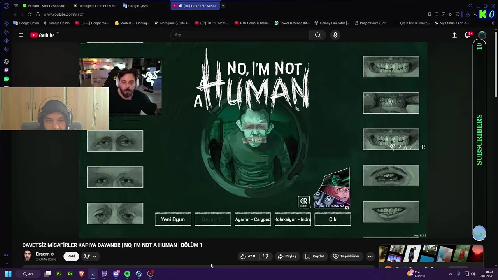The height and width of the screenshot is (280, 498).
Task: Open Spotify from the taskbar
Action: (x=127, y=274)
